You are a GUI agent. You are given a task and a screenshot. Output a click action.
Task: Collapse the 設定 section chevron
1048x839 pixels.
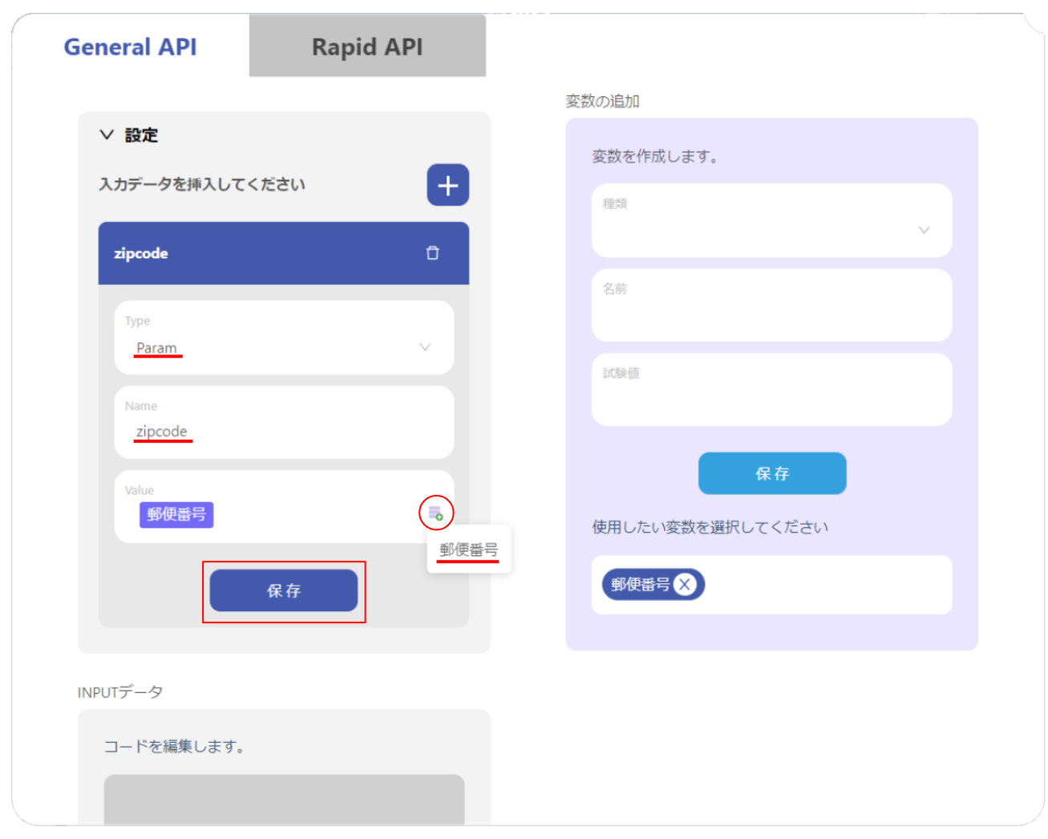pos(107,135)
